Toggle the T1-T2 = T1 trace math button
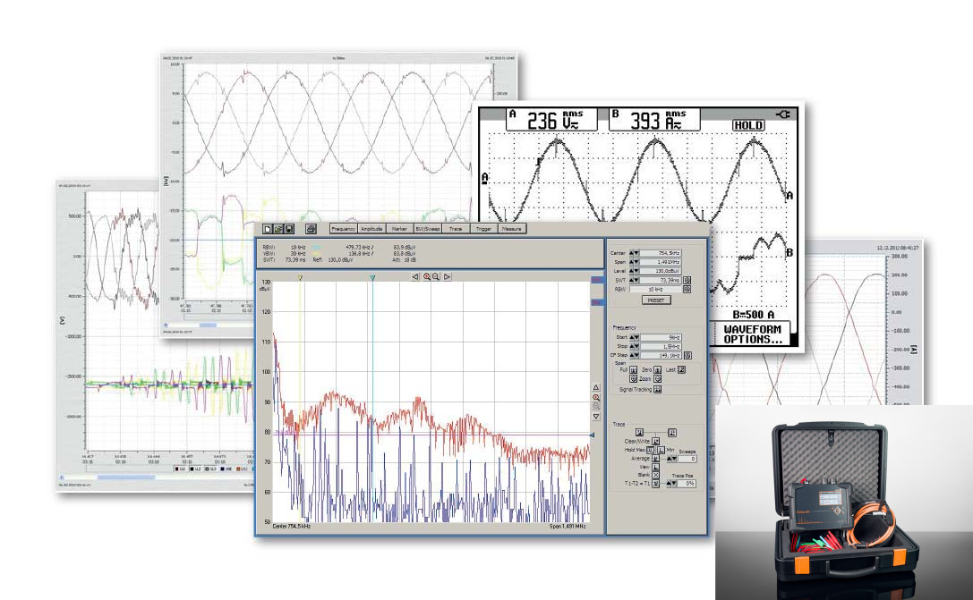This screenshot has height=600, width=973. [656, 484]
